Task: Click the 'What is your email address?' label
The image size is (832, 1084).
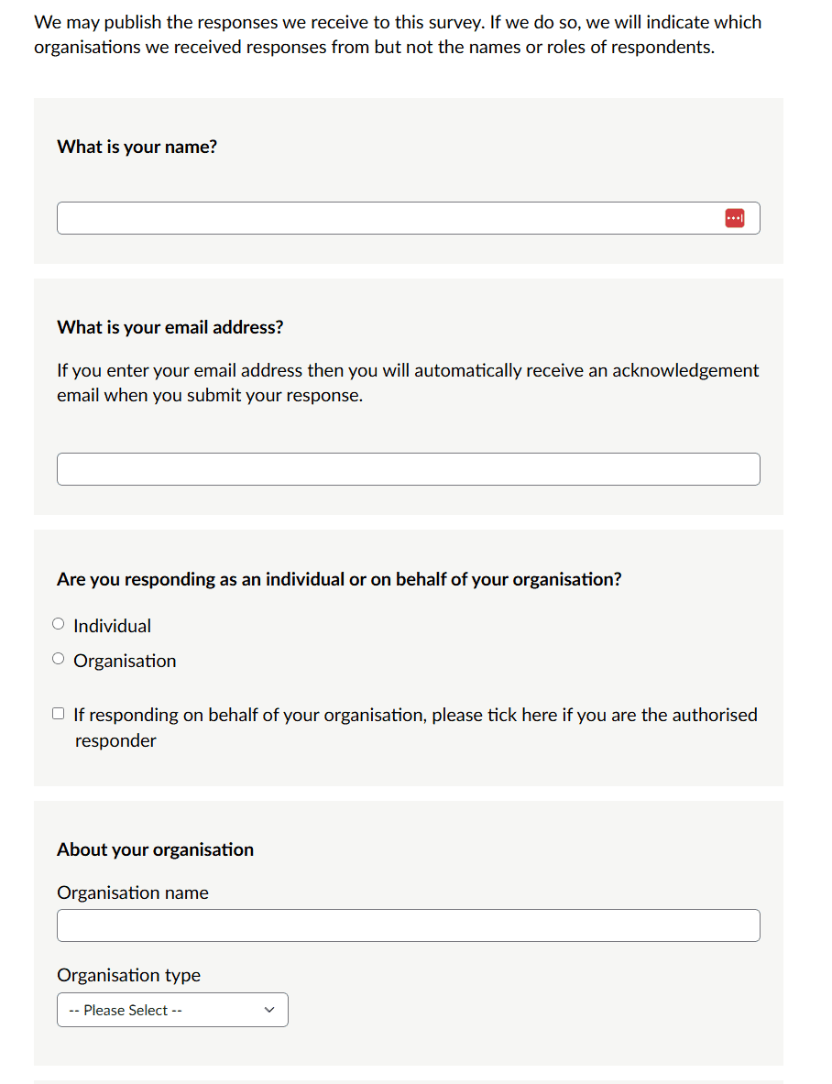Action: click(x=170, y=327)
